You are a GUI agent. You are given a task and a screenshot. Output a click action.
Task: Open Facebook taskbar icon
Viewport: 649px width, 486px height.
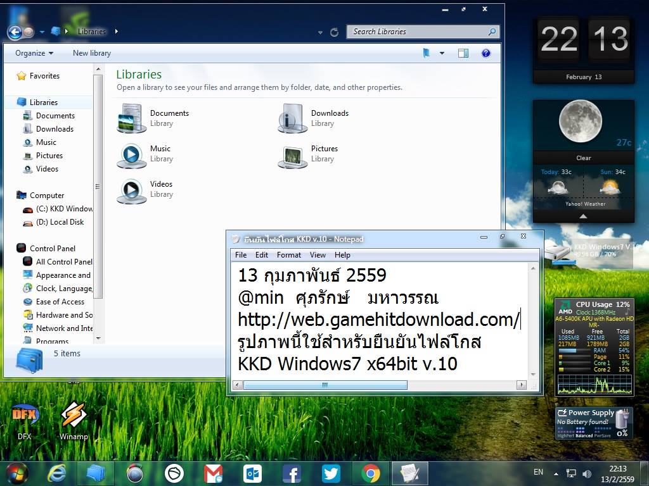(292, 473)
